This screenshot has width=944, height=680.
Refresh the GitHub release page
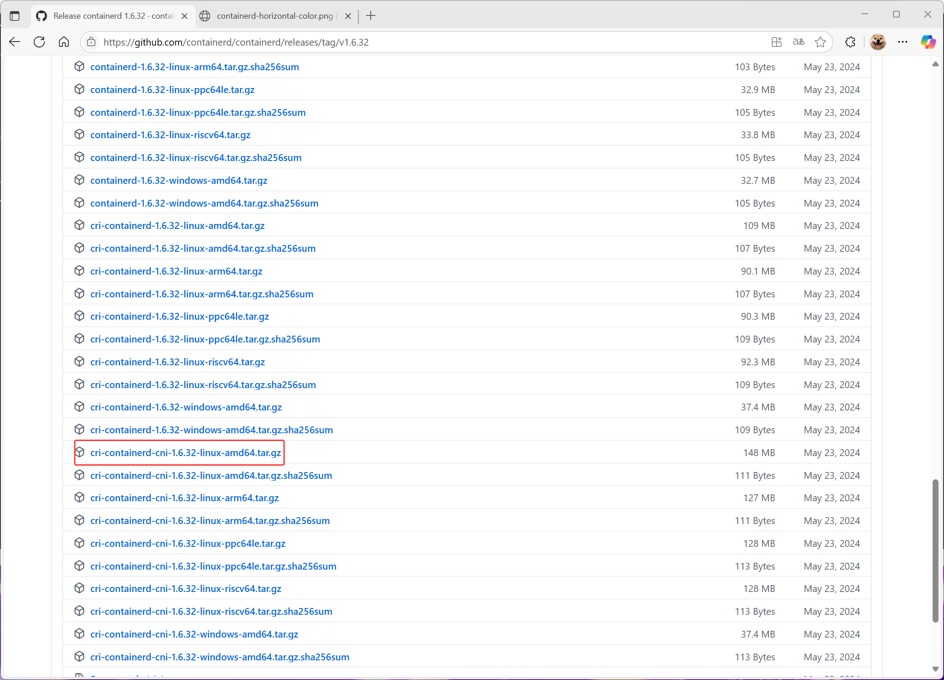coord(39,42)
